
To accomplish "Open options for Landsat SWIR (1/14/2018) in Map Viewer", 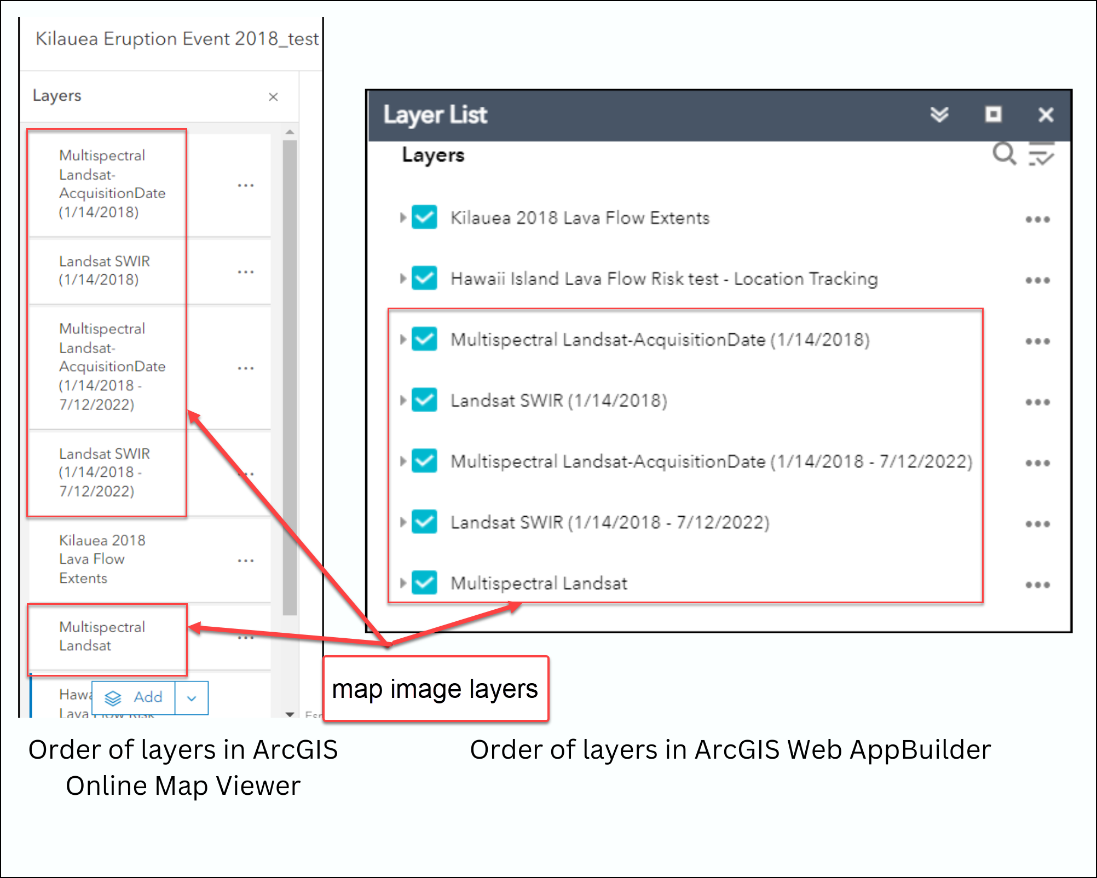I will pos(246,272).
